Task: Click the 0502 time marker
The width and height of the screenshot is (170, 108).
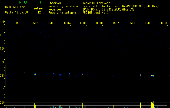Action: click(35, 23)
